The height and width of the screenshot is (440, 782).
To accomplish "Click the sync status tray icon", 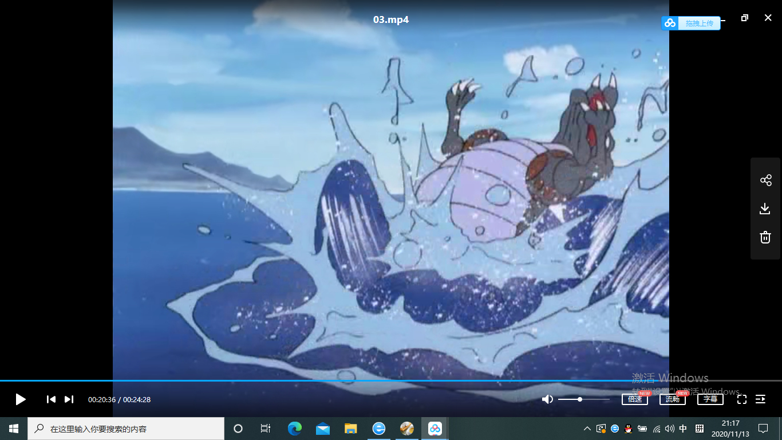I will (601, 429).
